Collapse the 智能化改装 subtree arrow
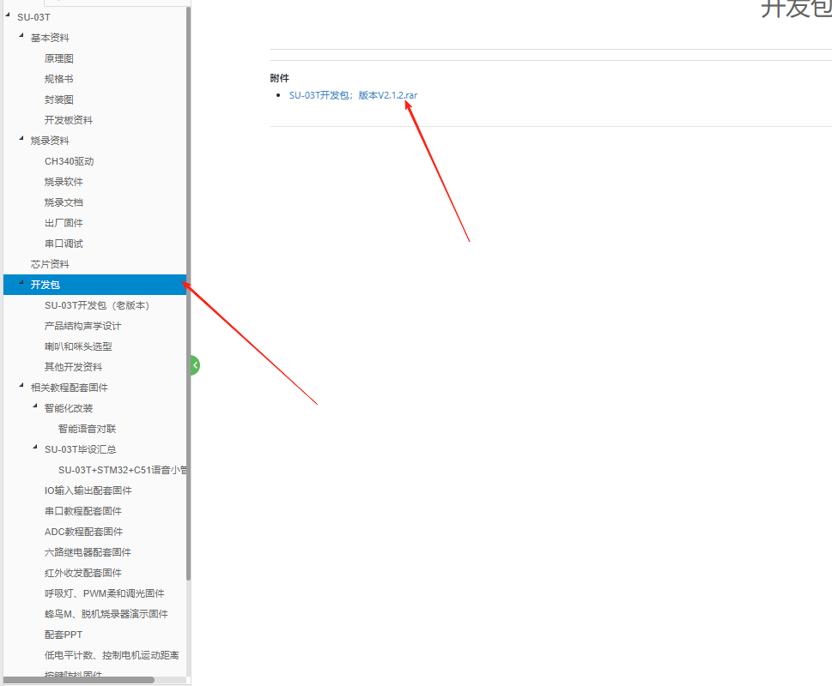This screenshot has height=686, width=832. pyautogui.click(x=35, y=406)
